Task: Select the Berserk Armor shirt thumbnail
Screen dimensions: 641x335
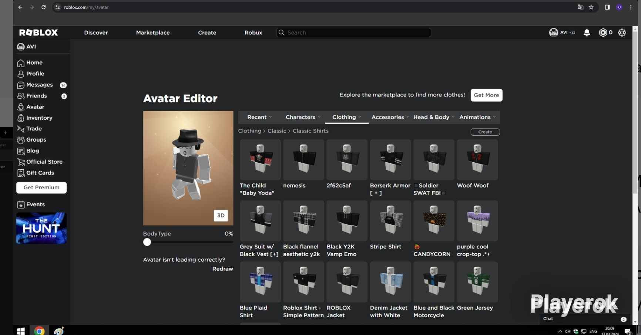Action: point(390,160)
